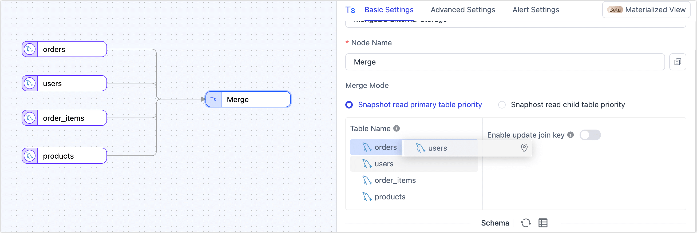Click the location pin icon on dragged users row

tap(524, 148)
